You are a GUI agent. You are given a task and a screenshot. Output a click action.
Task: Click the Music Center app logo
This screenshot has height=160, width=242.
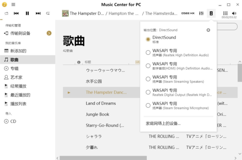pos(4,4)
